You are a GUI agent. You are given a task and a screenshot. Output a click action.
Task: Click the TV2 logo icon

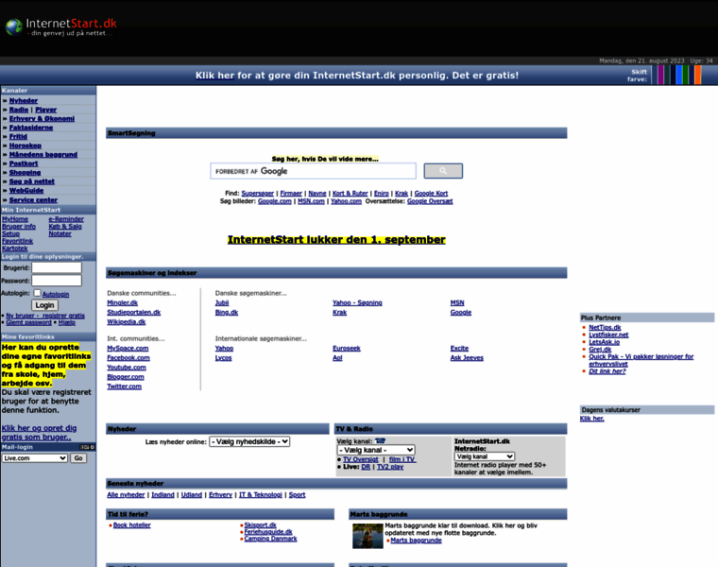point(380,441)
